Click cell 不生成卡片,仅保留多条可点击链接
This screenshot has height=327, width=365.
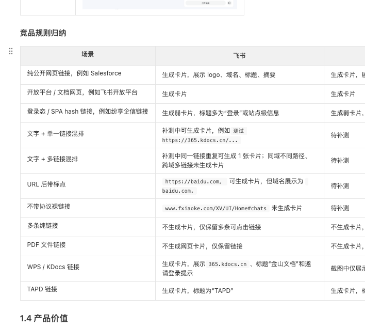[x=240, y=227]
